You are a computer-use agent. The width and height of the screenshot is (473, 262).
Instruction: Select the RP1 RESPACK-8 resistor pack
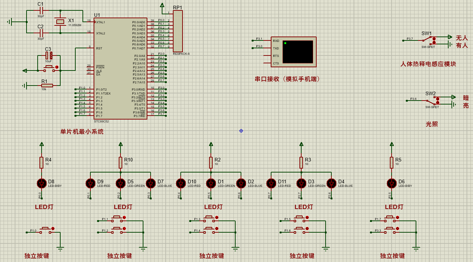178,31
